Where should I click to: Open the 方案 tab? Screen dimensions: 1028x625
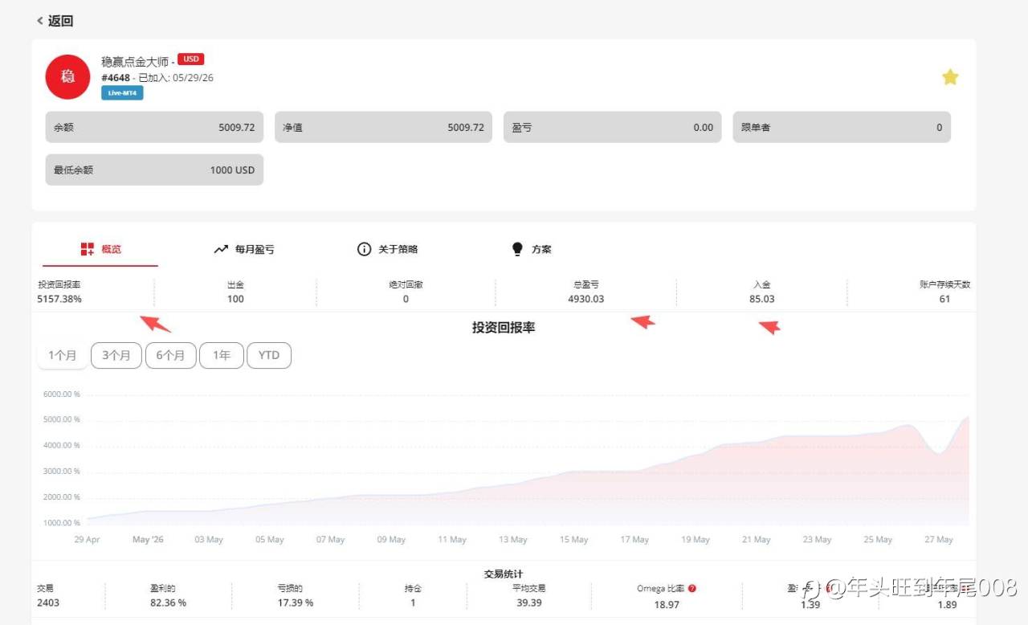point(532,249)
